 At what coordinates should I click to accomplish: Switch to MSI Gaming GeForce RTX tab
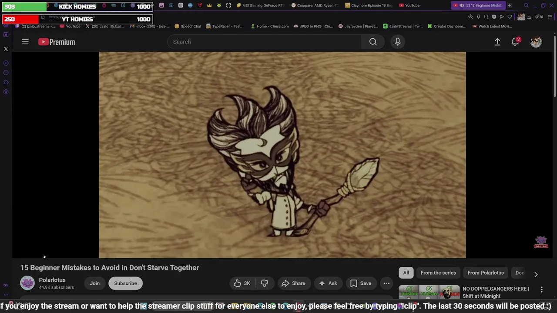[260, 5]
